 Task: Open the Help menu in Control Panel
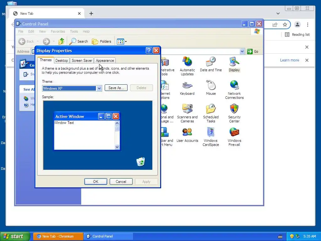click(x=86, y=31)
